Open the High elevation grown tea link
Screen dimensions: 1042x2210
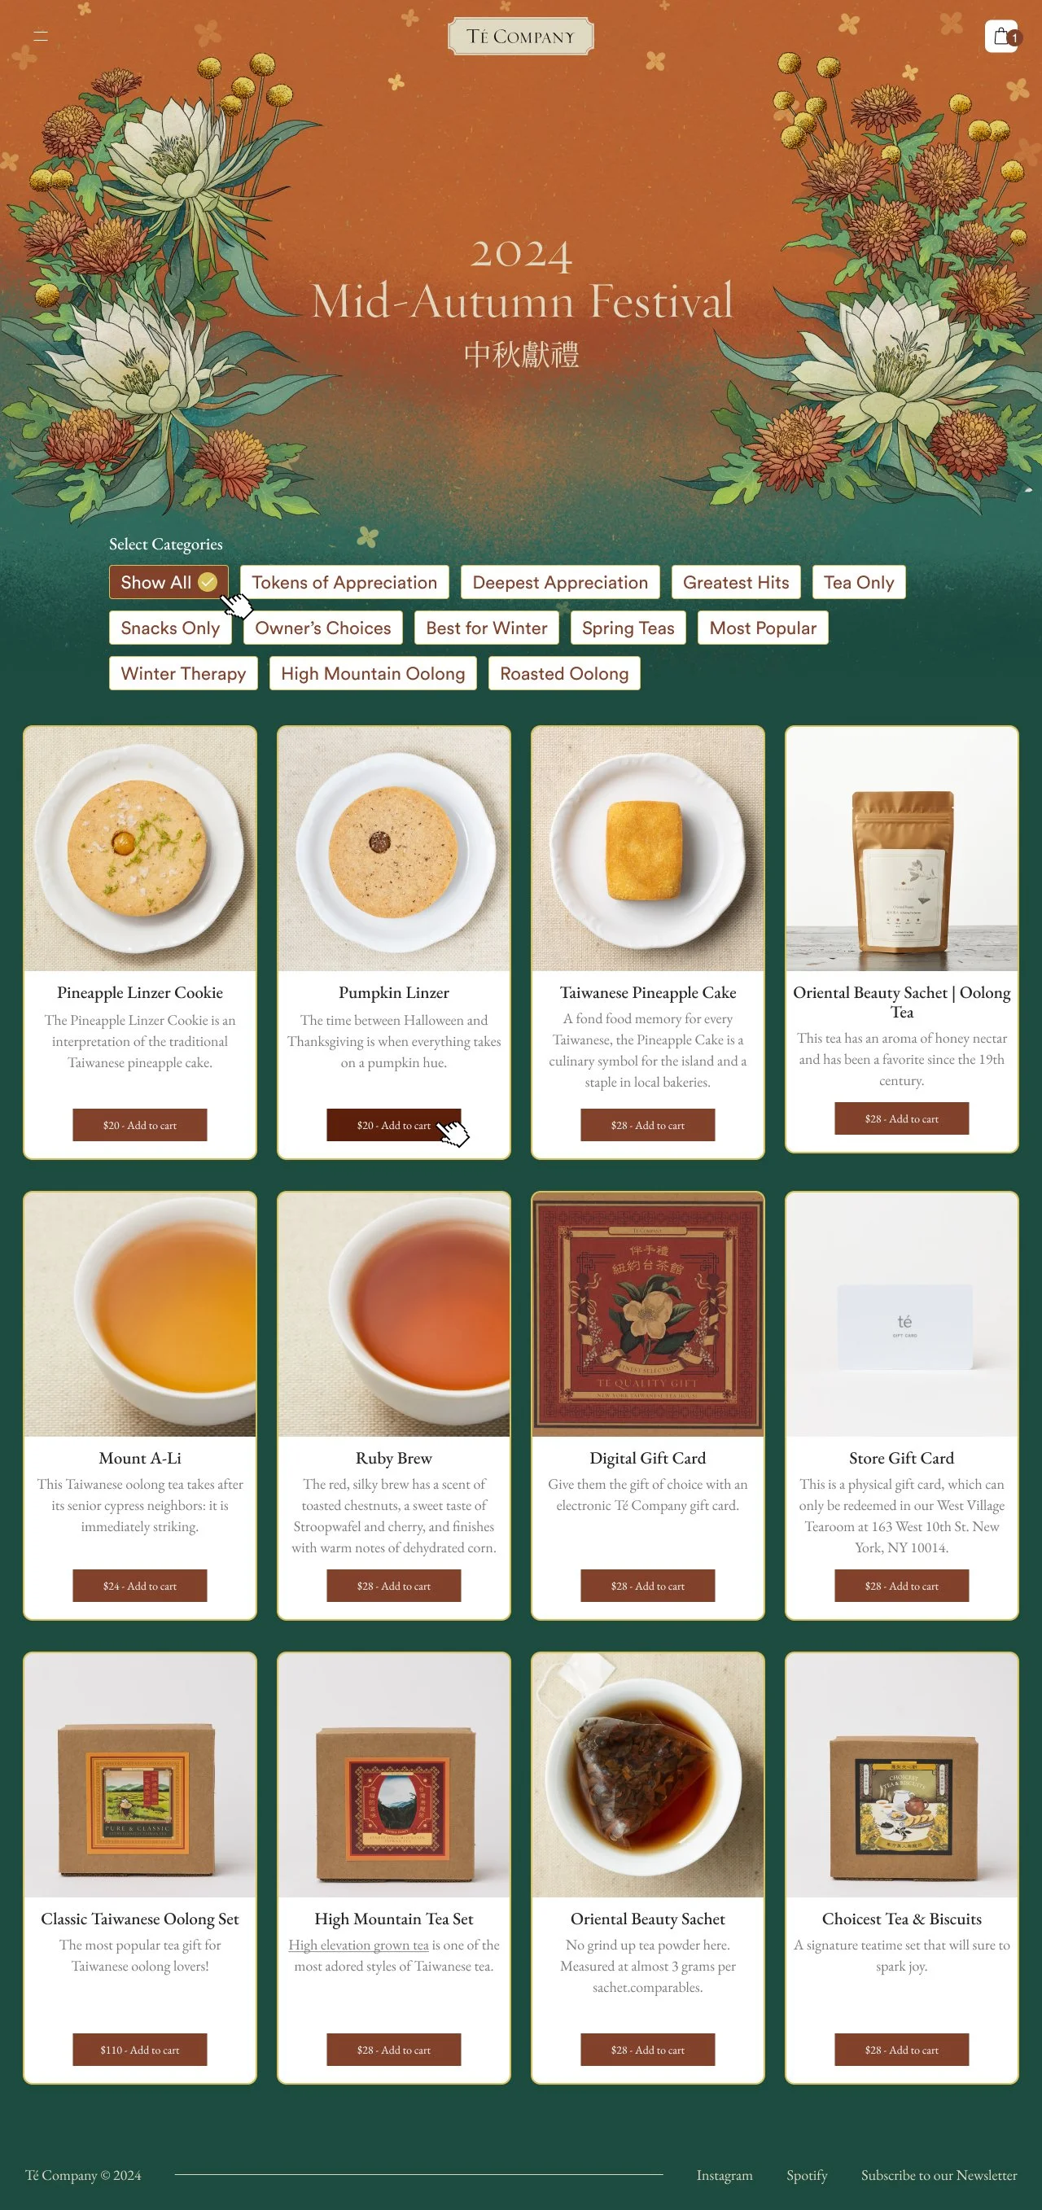coord(359,1945)
